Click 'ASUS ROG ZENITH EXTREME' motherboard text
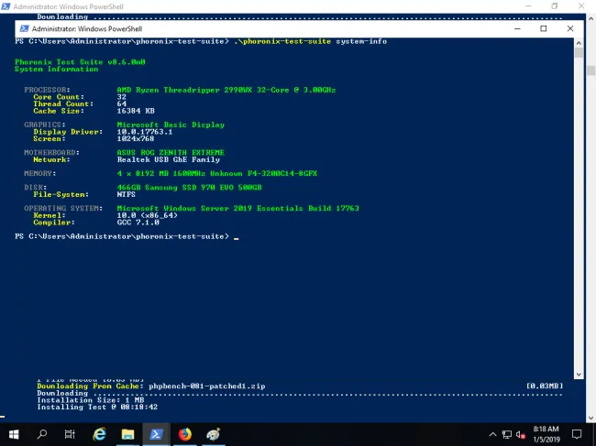Screen dimensions: 596x446 point(171,153)
